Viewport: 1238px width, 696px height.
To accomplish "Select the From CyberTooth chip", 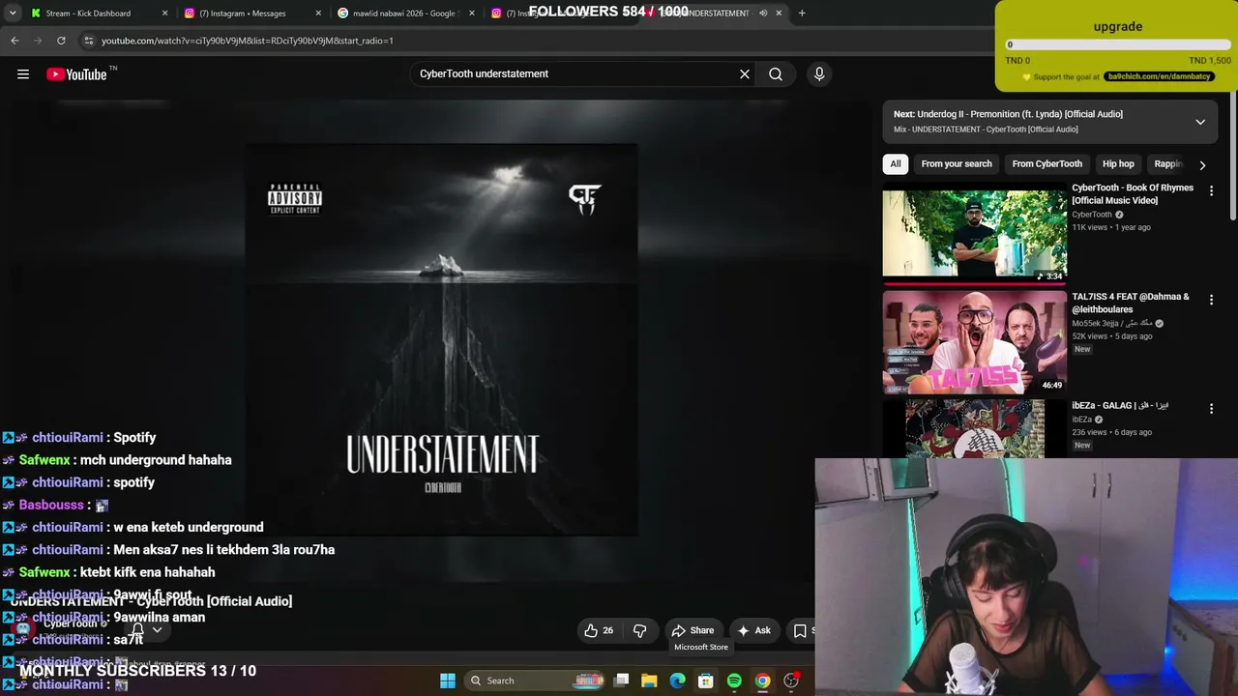I will coord(1047,164).
